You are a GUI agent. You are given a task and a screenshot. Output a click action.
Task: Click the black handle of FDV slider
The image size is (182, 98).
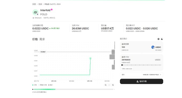[x=122, y=65]
